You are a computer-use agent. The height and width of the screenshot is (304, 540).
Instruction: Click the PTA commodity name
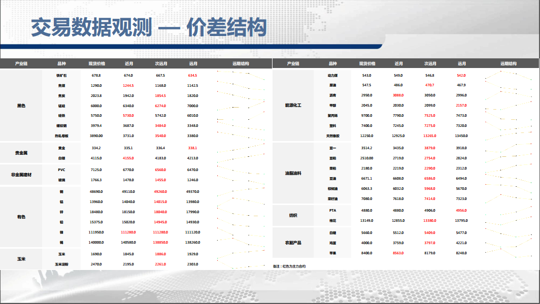pyautogui.click(x=333, y=210)
